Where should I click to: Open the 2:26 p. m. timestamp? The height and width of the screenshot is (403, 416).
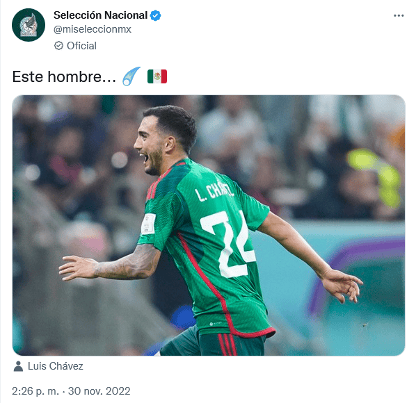click(35, 391)
